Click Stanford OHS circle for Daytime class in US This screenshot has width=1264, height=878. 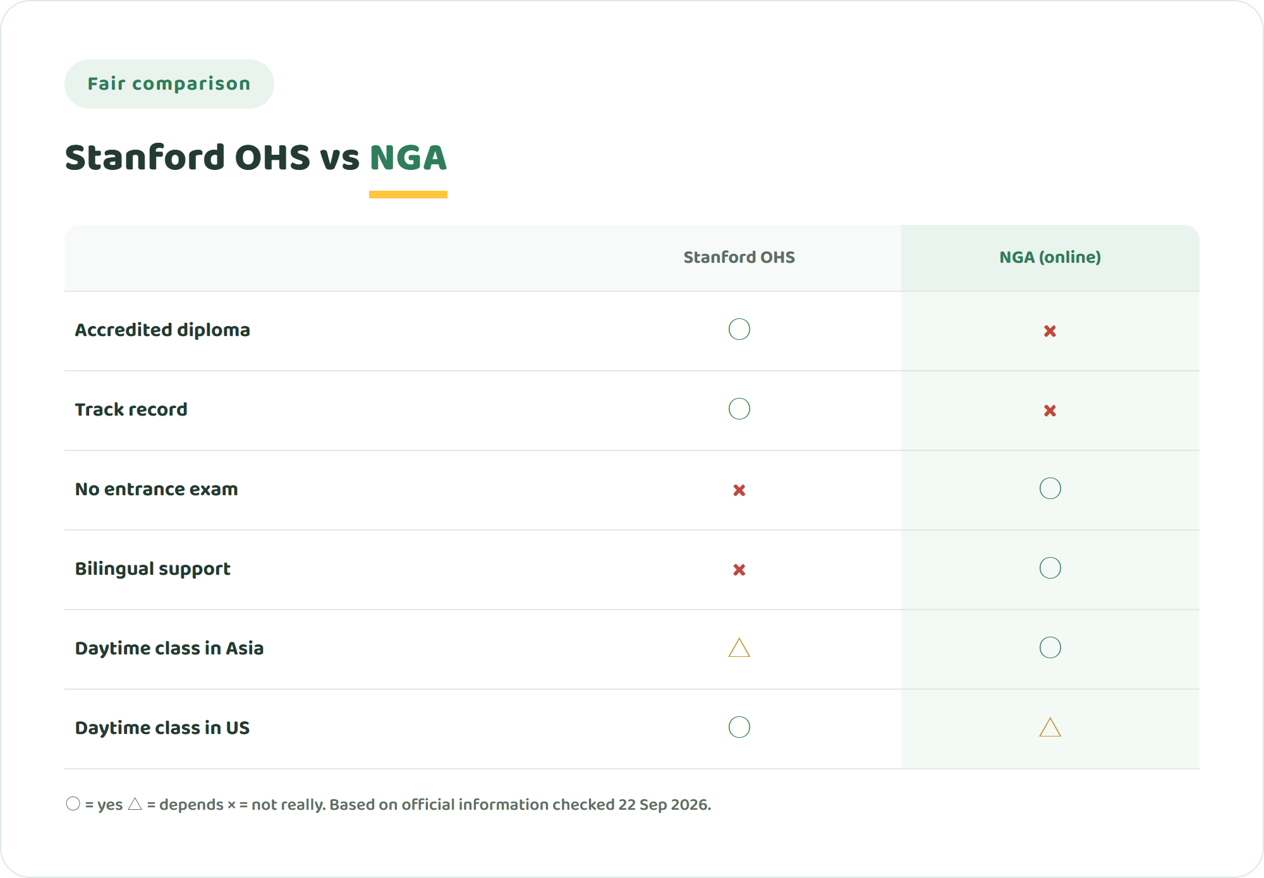[x=739, y=727]
